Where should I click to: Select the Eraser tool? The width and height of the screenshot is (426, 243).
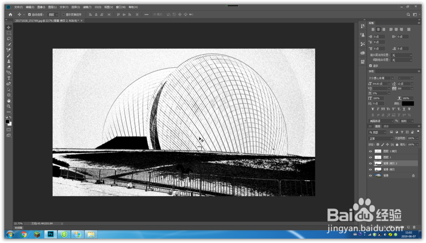tap(9, 67)
